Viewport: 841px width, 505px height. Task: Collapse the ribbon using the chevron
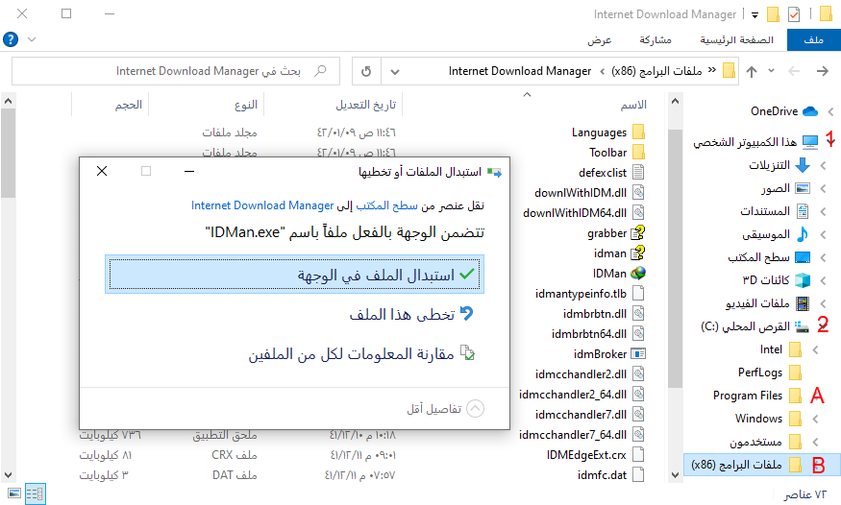click(32, 39)
